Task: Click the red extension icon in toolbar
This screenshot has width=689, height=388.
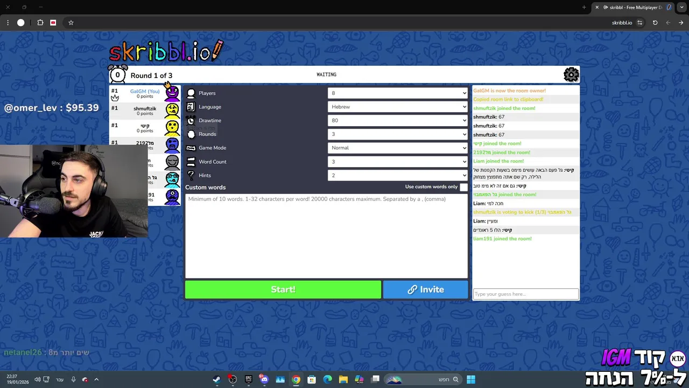Action: click(53, 23)
